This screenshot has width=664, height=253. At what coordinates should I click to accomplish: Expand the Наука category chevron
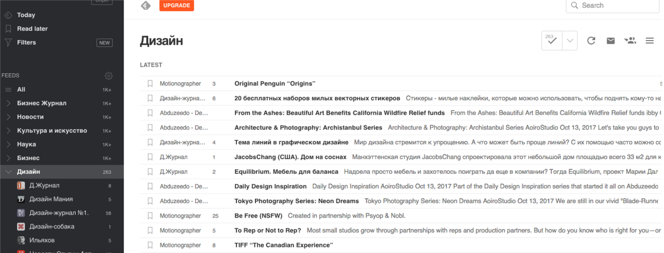tap(8, 144)
